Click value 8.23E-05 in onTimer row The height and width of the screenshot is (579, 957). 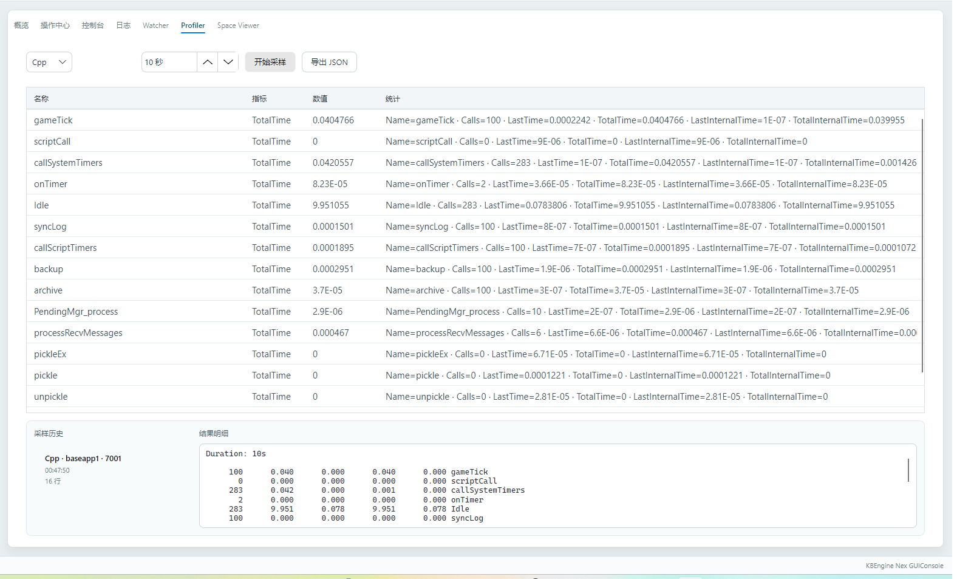(330, 184)
